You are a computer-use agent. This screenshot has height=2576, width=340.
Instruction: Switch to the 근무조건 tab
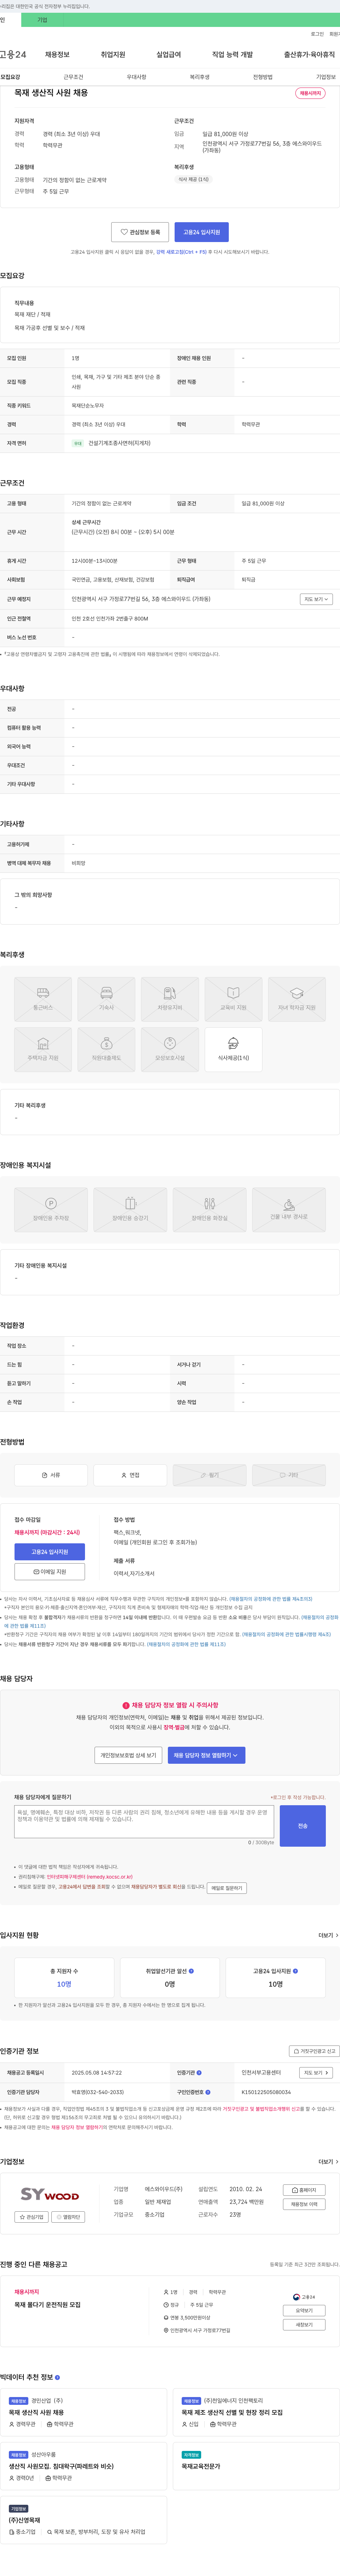coord(73,77)
